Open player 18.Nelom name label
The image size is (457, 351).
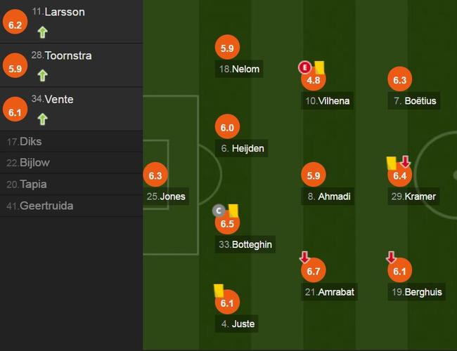tap(239, 69)
